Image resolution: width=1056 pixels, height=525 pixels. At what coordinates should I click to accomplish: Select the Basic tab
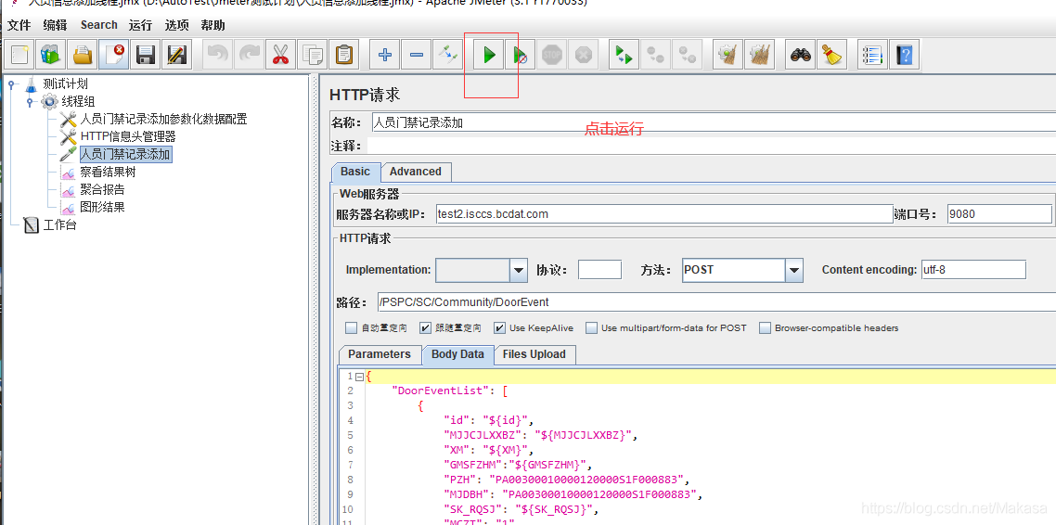click(x=355, y=172)
